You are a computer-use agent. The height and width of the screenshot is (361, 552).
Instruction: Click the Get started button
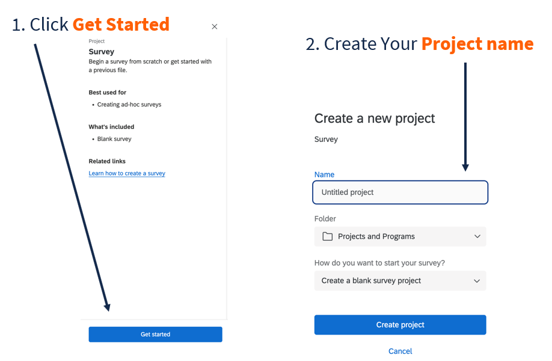(155, 334)
